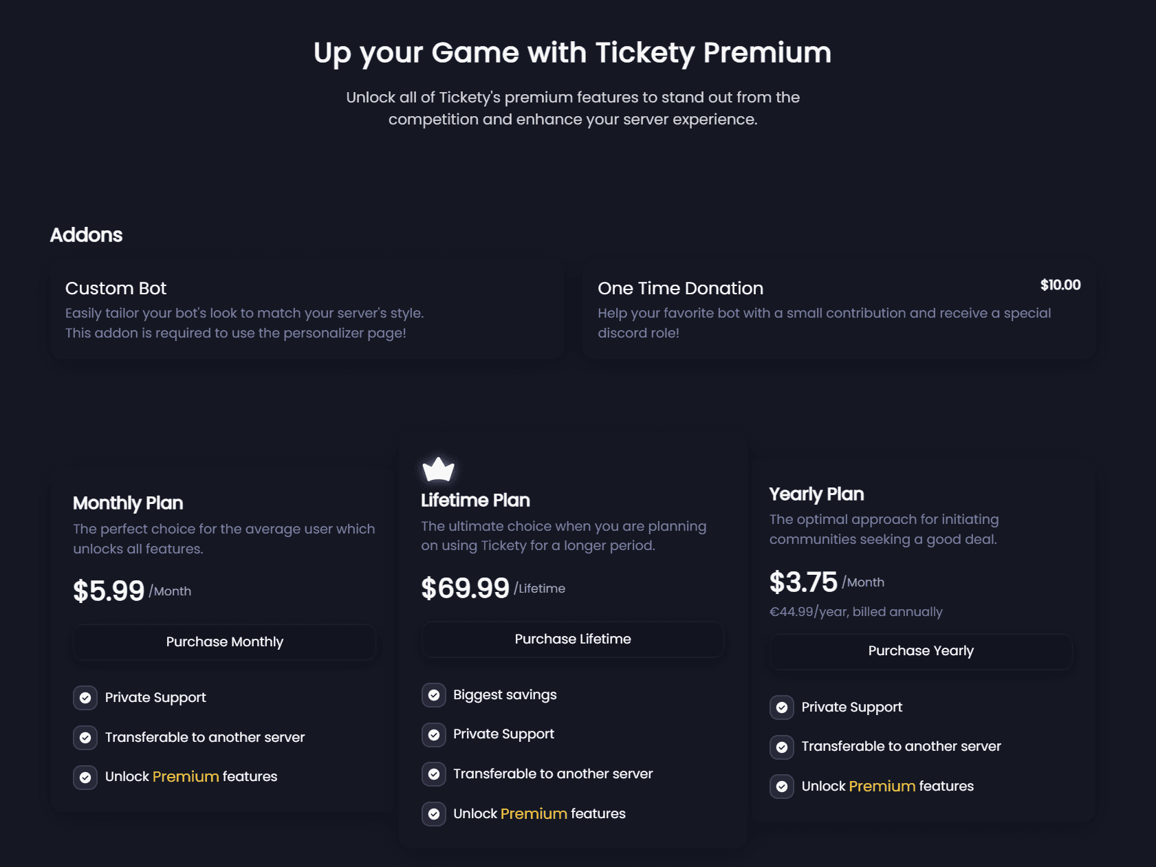Click the Purchase Lifetime button
The image size is (1156, 867).
(572, 639)
